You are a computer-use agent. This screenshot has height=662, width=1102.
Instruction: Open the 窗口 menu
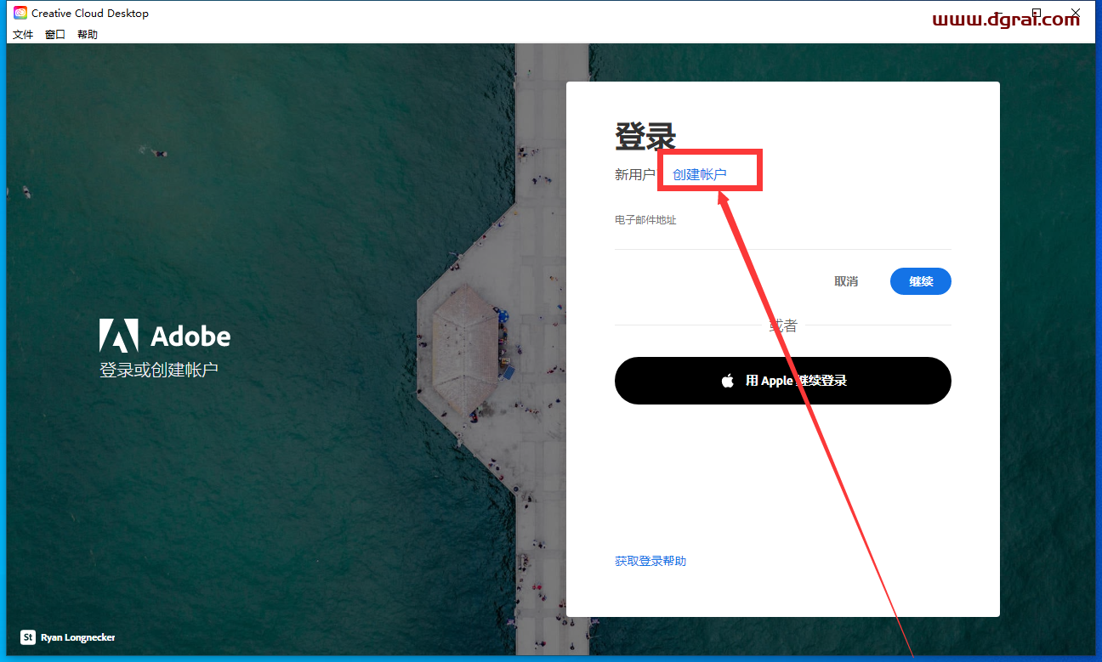[x=55, y=35]
